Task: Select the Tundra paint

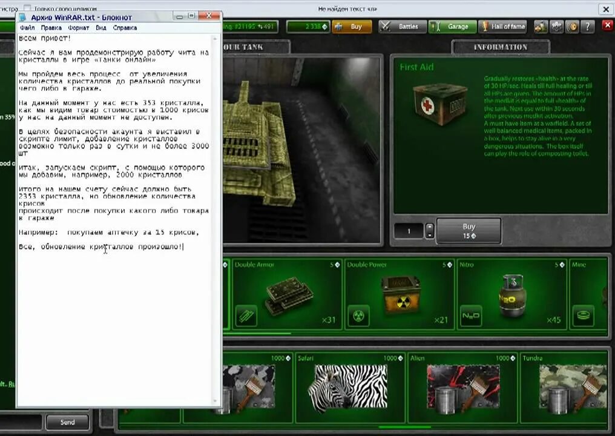Action: pyautogui.click(x=564, y=387)
